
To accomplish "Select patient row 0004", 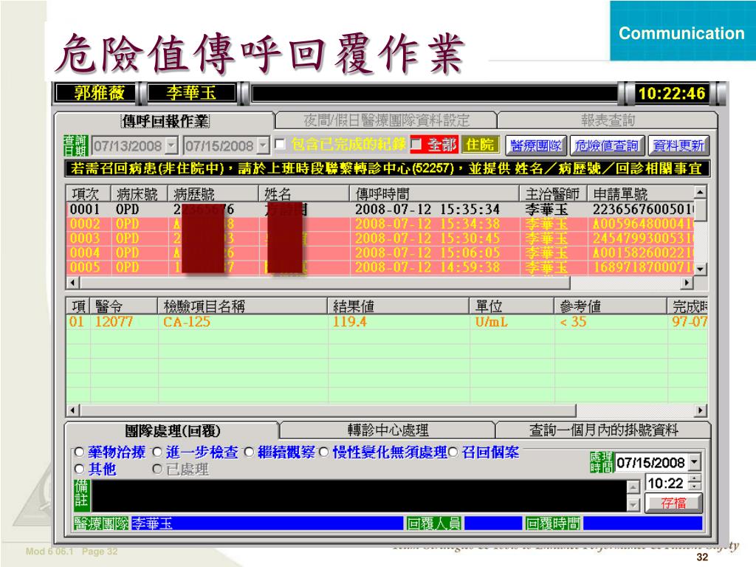I will coord(380,252).
